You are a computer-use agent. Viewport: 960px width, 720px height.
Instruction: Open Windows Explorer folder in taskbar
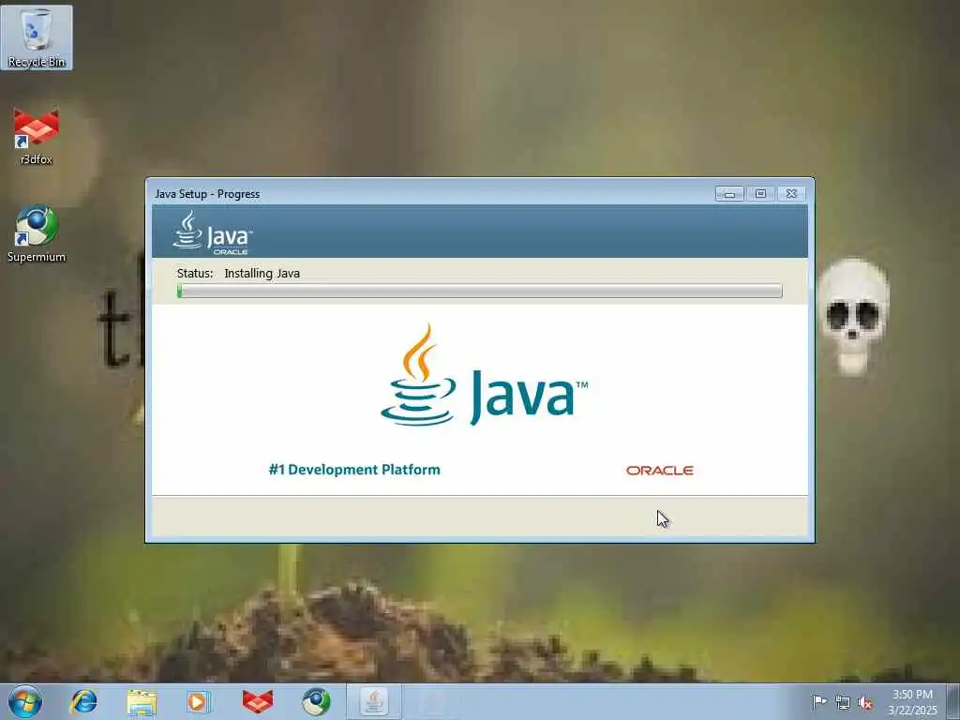[x=142, y=701]
